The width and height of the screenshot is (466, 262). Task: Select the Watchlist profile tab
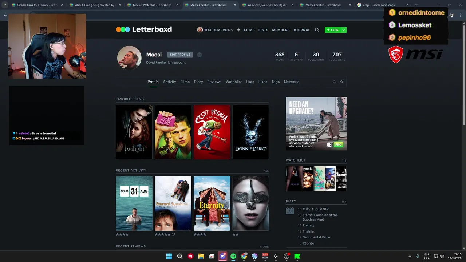click(234, 82)
